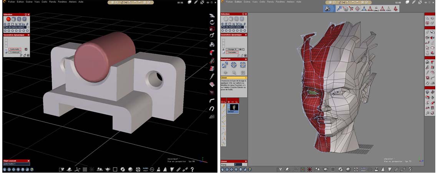Click the magnet tool icon in the left window's right toolbar
This screenshot has width=438, height=173.
[x=212, y=108]
